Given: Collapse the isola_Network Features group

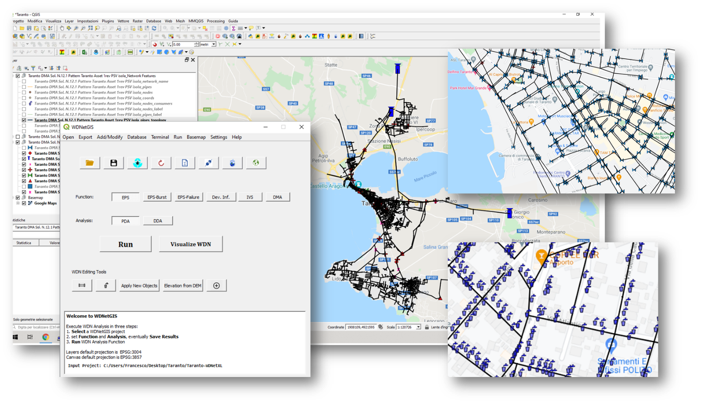Looking at the screenshot, I should tap(13, 76).
